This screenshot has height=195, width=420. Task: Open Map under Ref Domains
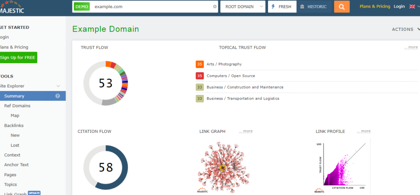tap(15, 115)
